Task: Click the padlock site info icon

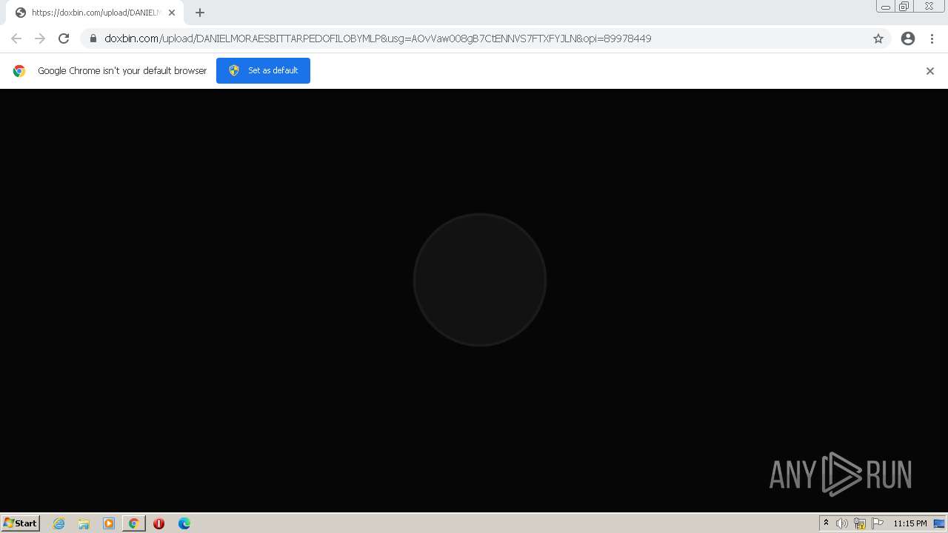Action: point(93,38)
